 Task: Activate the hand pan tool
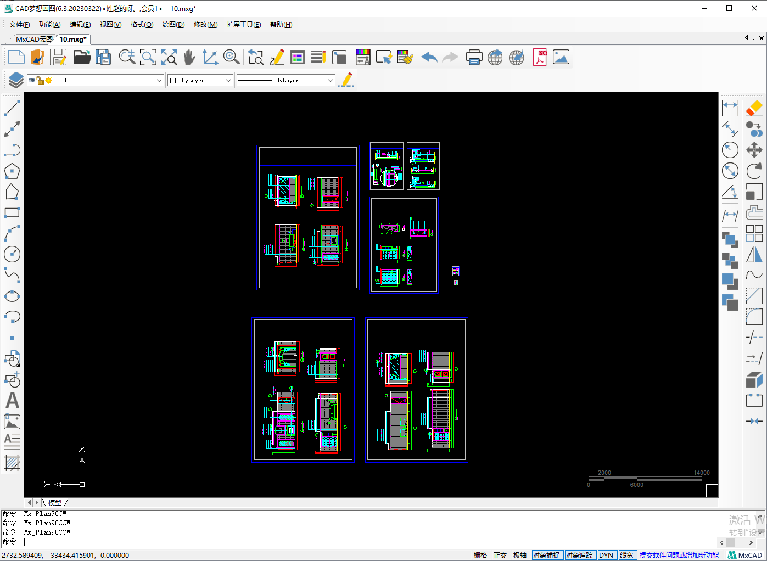pos(189,57)
